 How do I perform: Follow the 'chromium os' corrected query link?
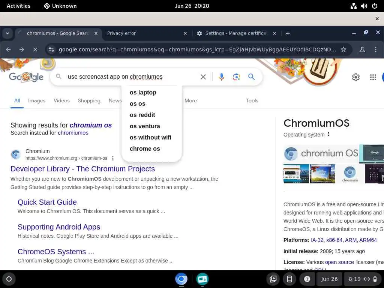(91, 125)
